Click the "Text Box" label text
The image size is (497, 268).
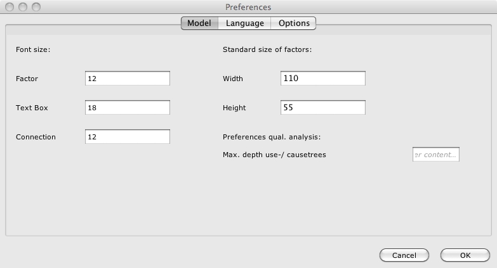pos(32,108)
